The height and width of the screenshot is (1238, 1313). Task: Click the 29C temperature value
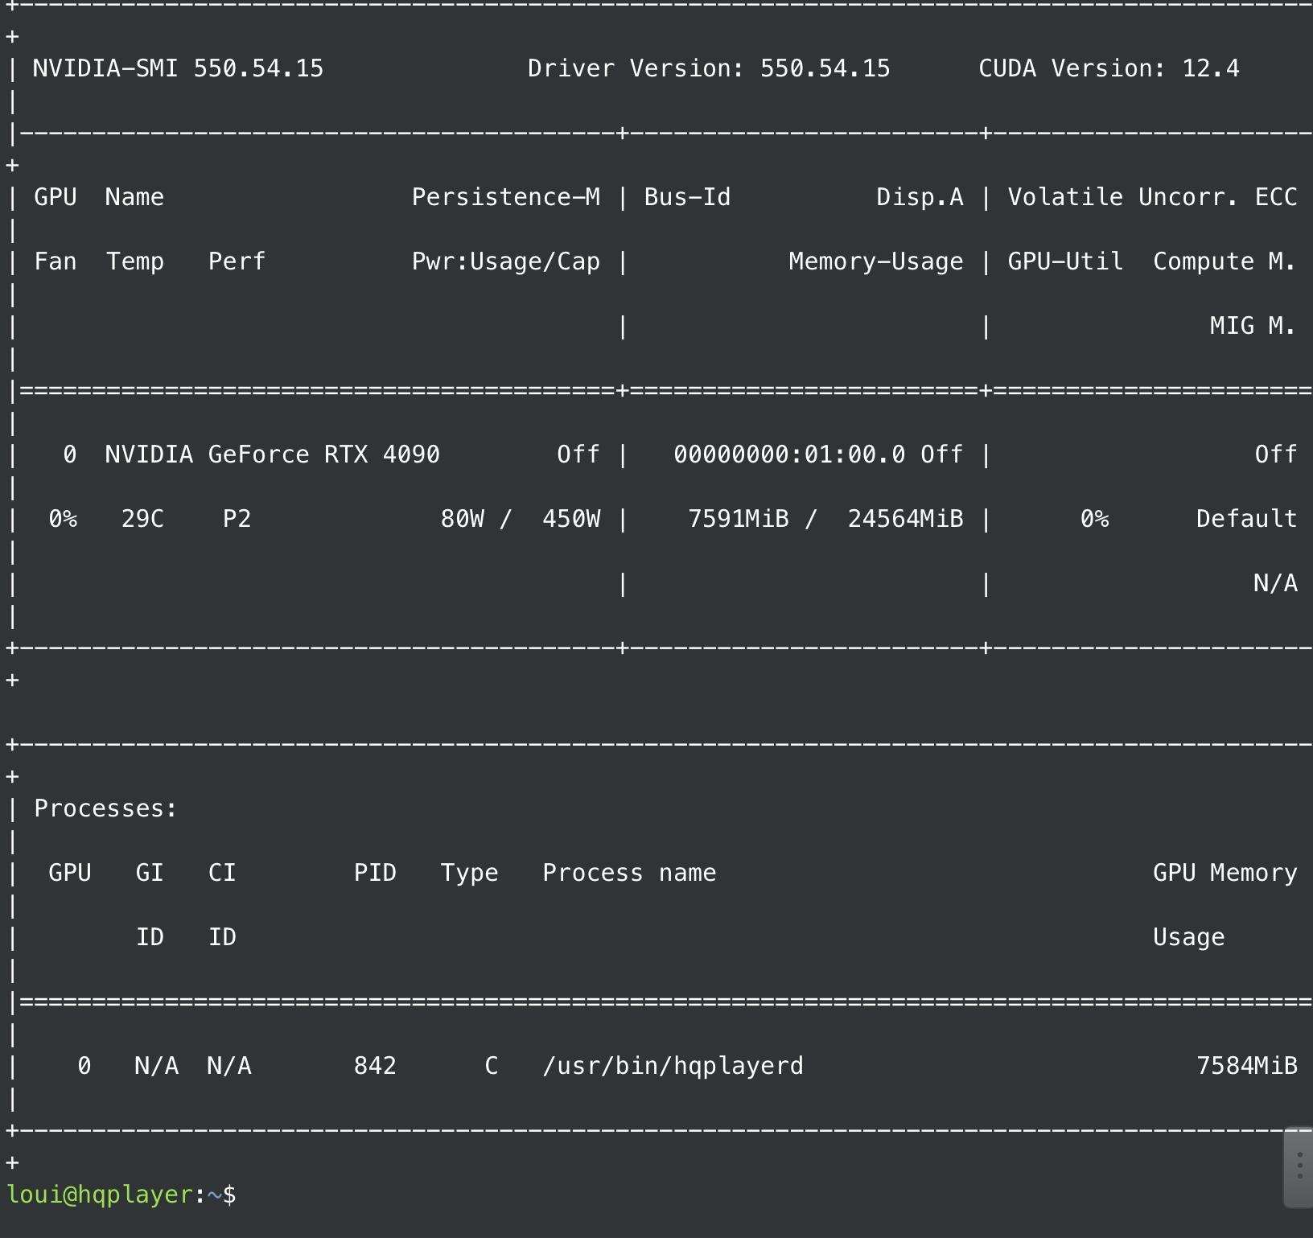142,519
